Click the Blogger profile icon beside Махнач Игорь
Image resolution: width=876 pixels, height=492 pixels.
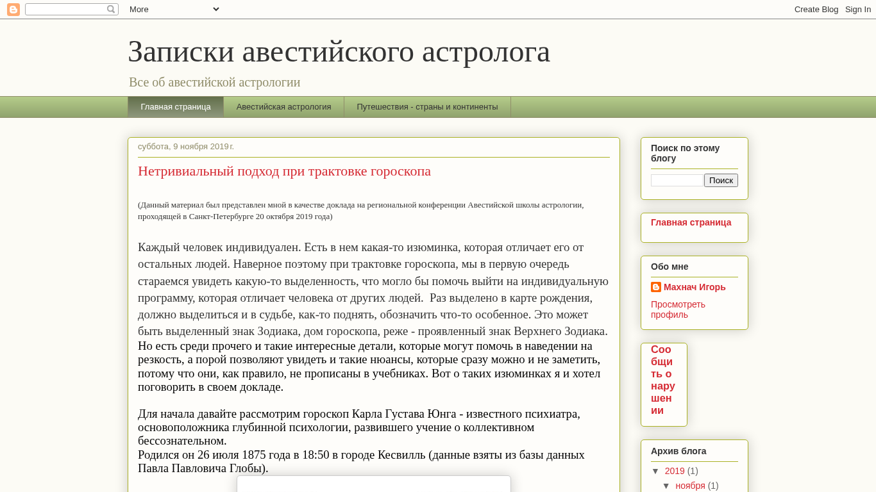tap(656, 287)
